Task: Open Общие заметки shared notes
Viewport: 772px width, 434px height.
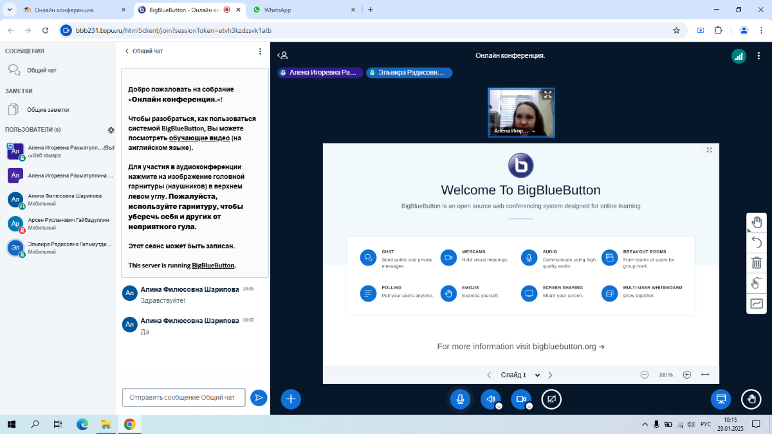Action: click(x=48, y=110)
